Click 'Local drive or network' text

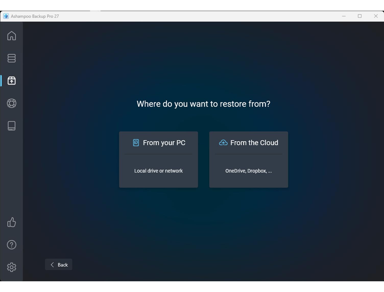(x=159, y=171)
